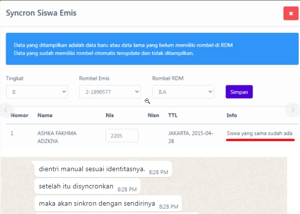The image size is (300, 214).
Task: Click the Nis column header
Action: (x=110, y=115)
